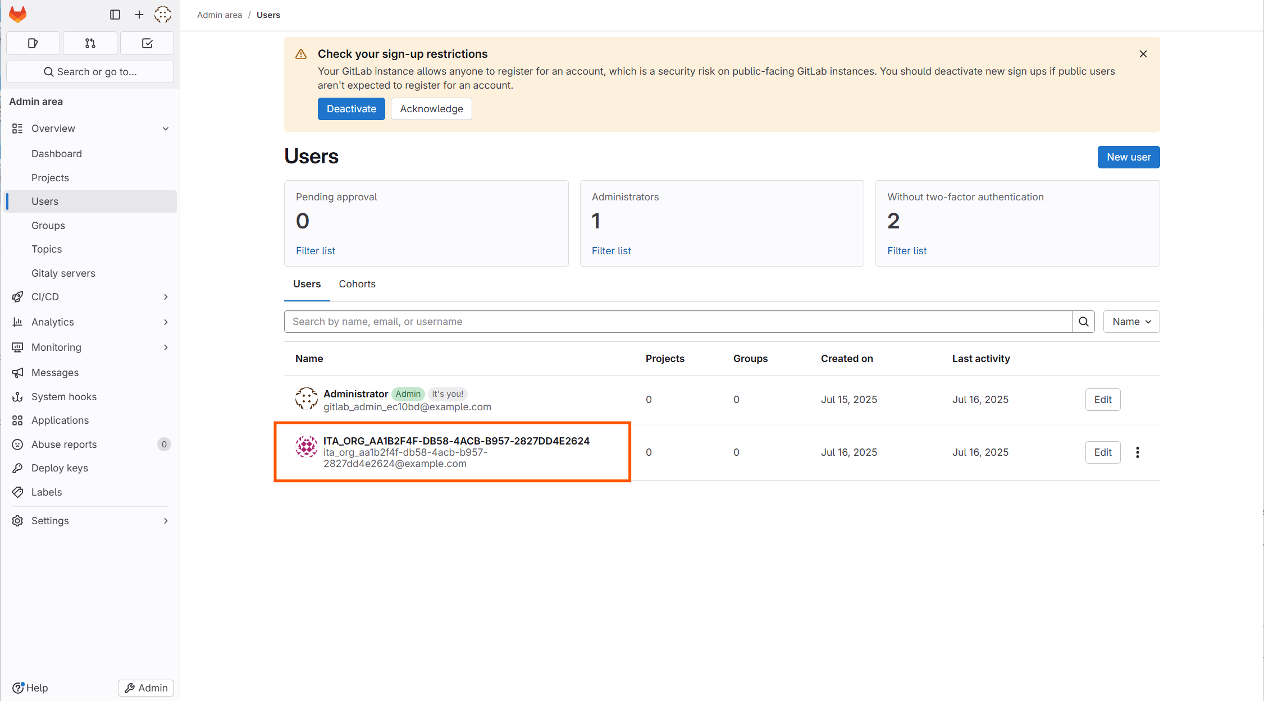
Task: Click the search by name field
Action: [678, 322]
